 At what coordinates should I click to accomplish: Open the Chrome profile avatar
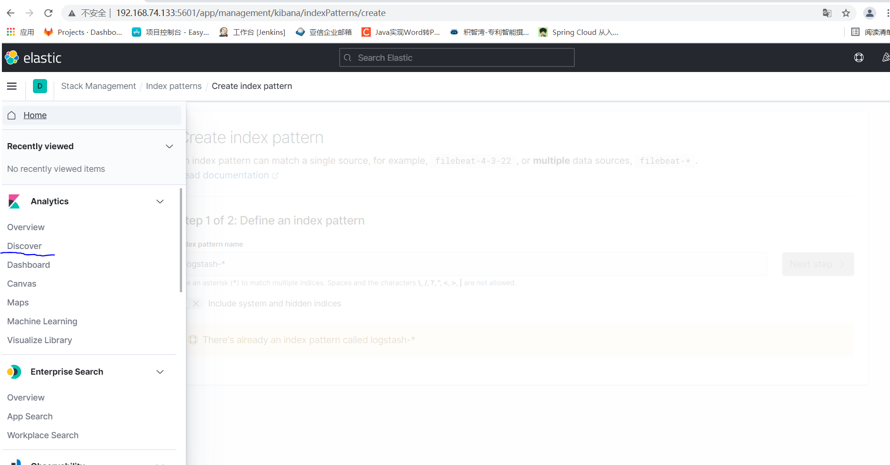pyautogui.click(x=870, y=13)
